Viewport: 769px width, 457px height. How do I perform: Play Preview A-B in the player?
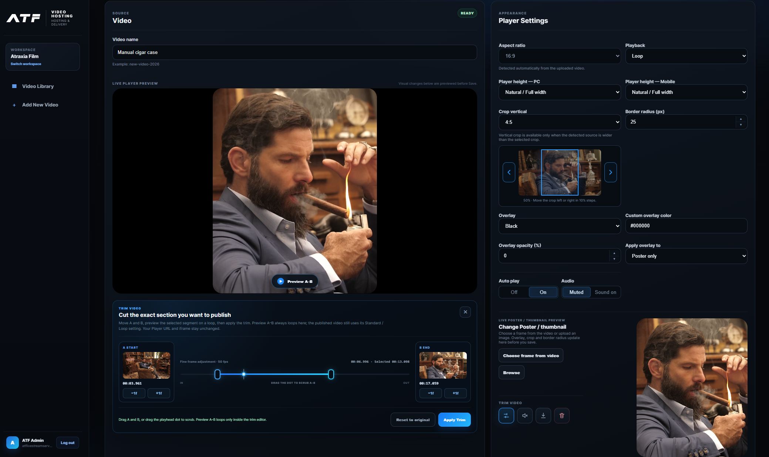pyautogui.click(x=295, y=281)
